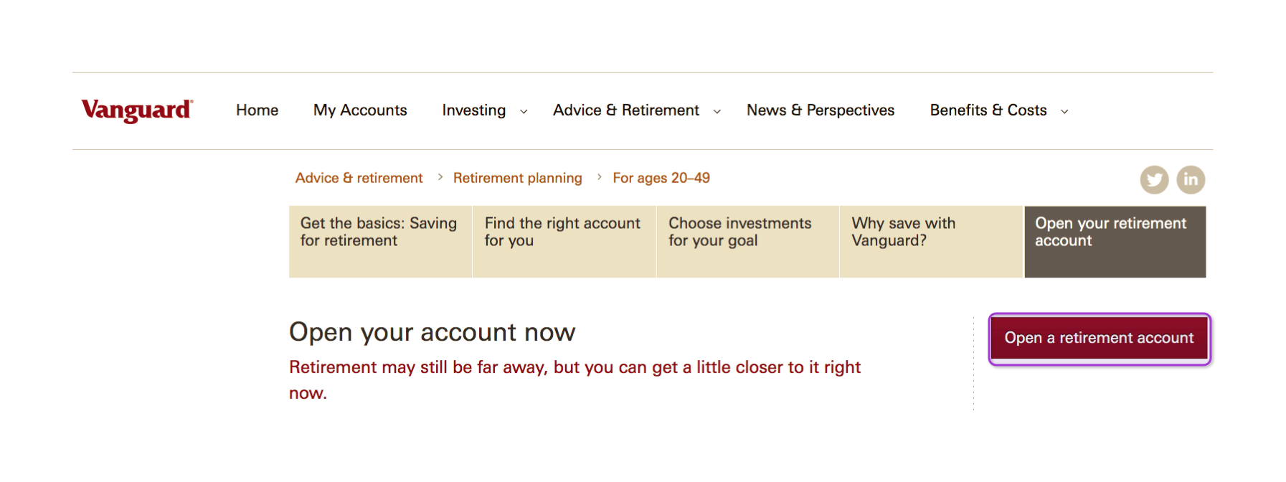Select My Accounts in the navigation
Image resolution: width=1286 pixels, height=482 pixels.
point(359,110)
